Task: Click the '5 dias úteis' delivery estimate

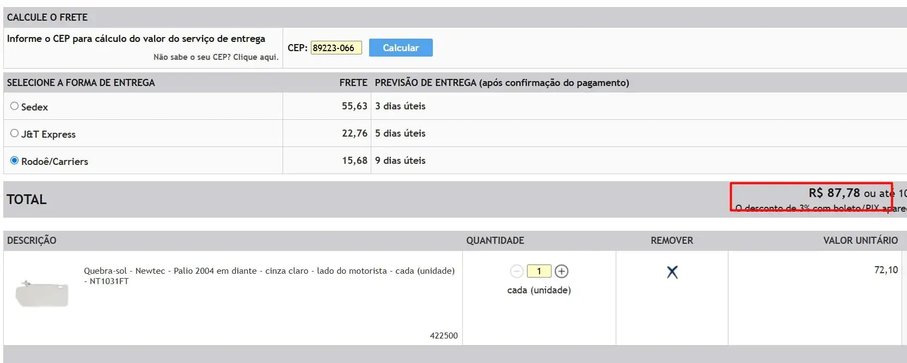Action: point(400,133)
